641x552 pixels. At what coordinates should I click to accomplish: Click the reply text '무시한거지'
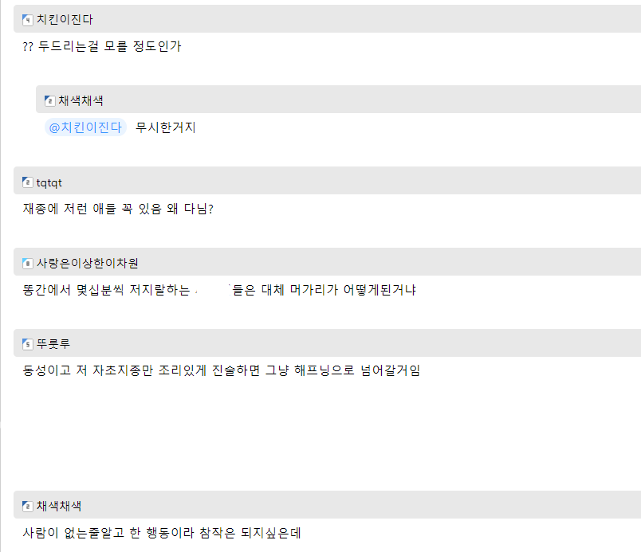[166, 127]
